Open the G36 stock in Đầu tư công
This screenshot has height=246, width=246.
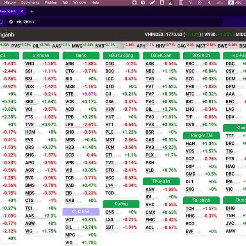click(121, 102)
